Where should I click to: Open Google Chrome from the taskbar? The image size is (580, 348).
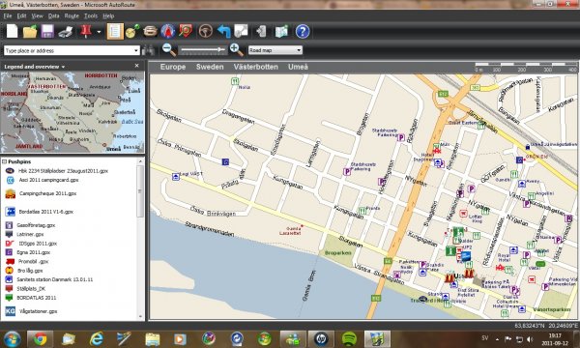(40, 338)
